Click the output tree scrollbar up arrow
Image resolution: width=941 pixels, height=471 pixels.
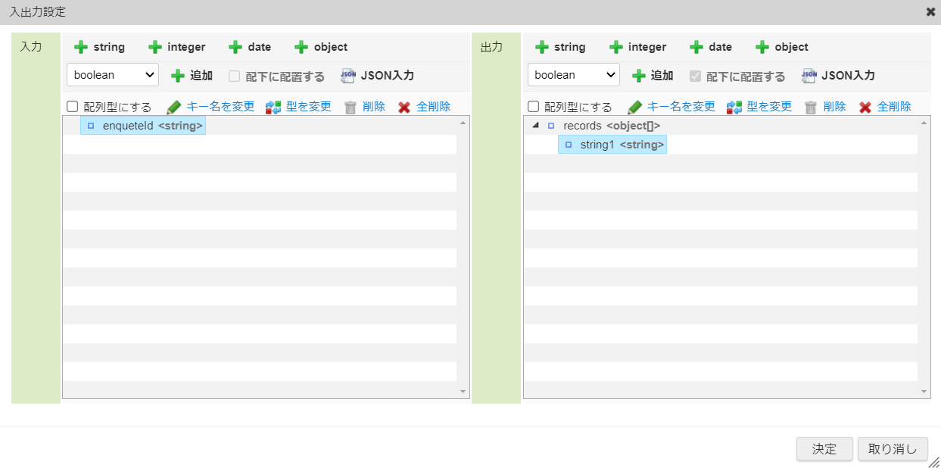(x=924, y=123)
